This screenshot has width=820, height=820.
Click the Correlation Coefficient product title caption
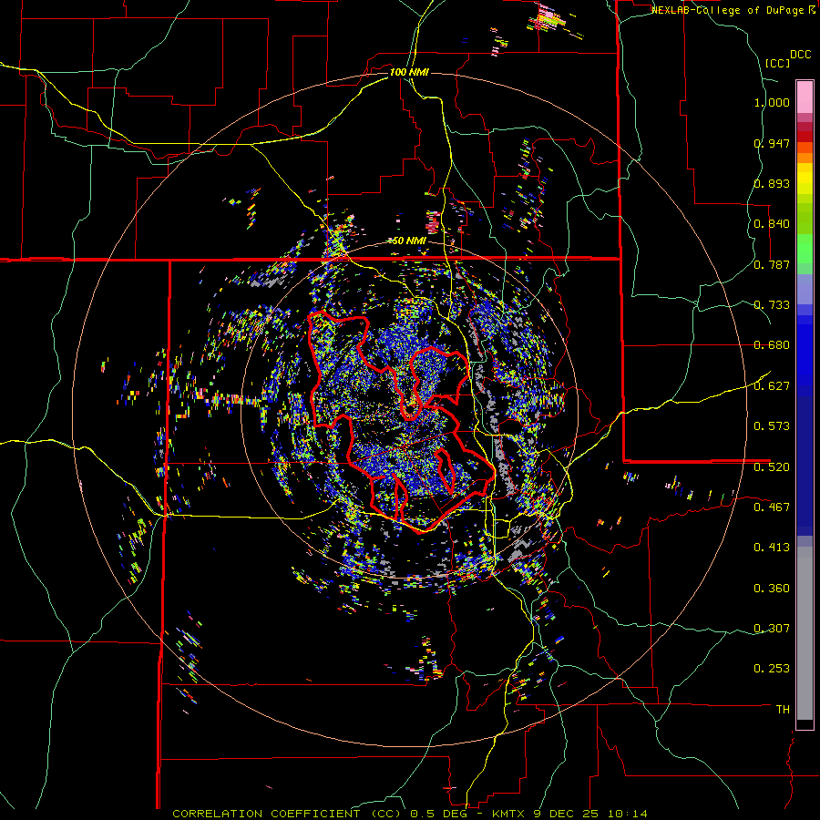(409, 814)
